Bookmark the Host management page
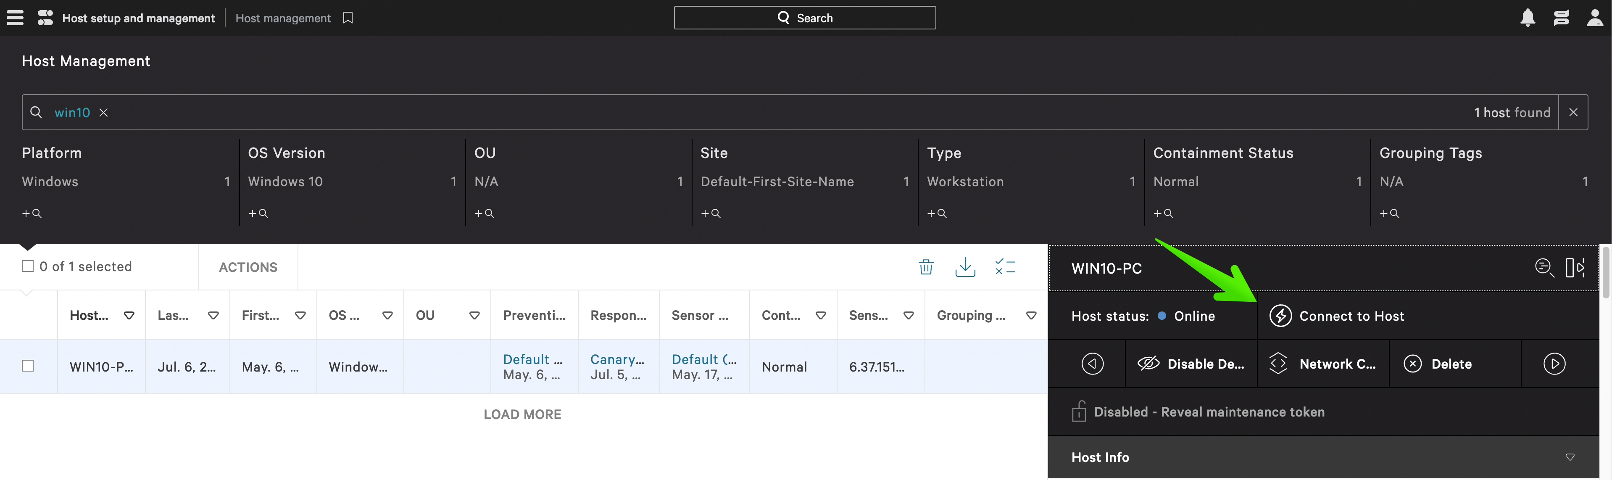1612x480 pixels. coord(348,18)
